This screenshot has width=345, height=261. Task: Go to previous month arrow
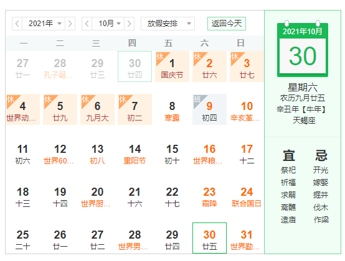coord(87,24)
